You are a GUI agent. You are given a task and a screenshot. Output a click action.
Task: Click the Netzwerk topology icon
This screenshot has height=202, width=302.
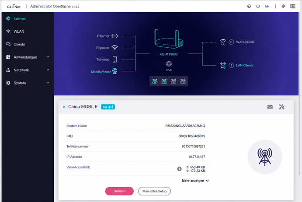8,70
